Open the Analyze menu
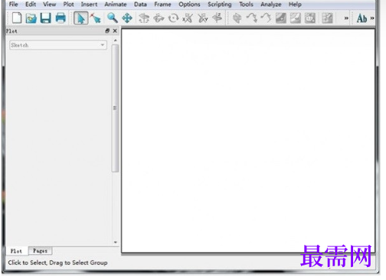Viewport: 386px width, 280px height. pos(271,5)
